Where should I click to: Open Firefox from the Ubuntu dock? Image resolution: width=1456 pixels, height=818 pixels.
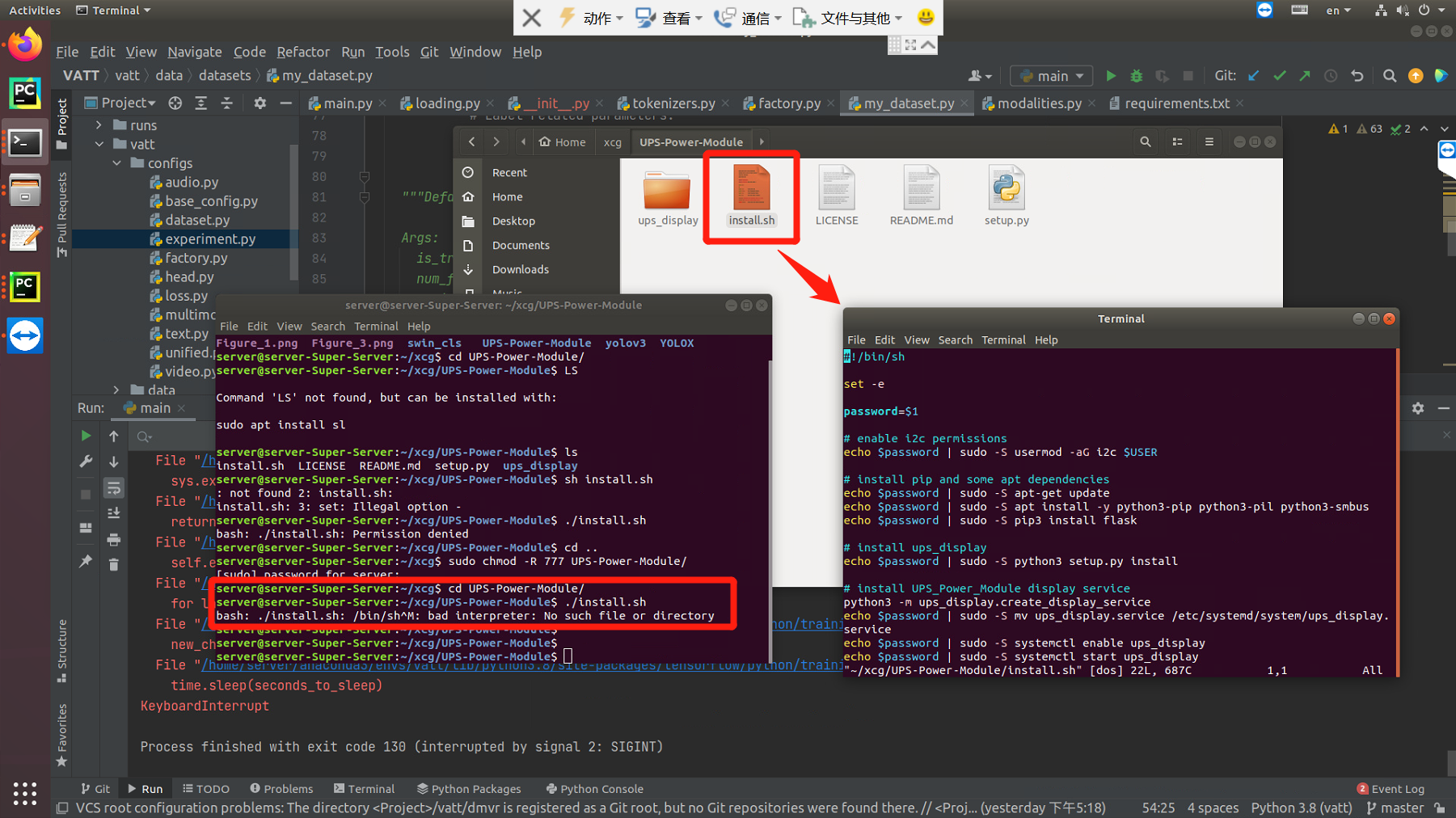point(24,44)
